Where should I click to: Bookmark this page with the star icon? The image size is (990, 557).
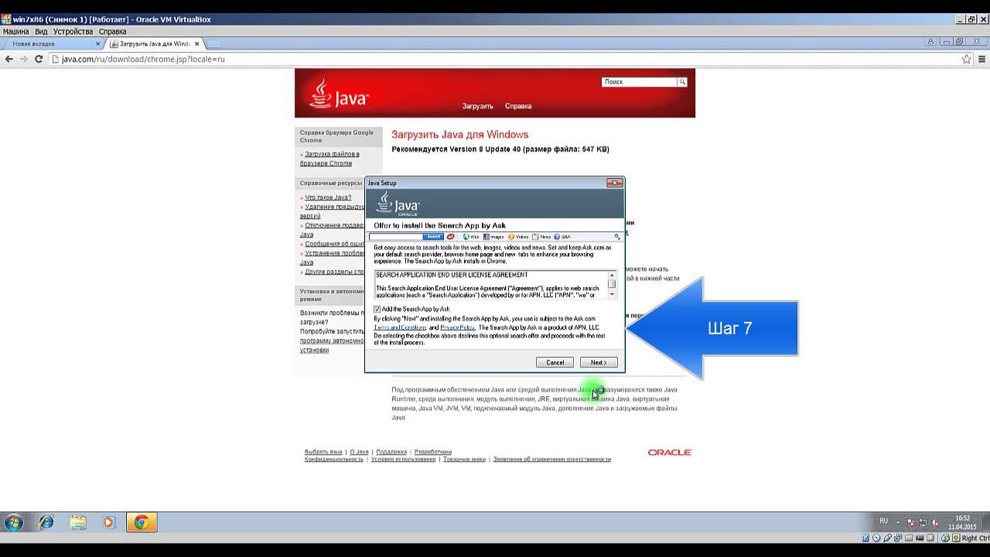[x=966, y=59]
